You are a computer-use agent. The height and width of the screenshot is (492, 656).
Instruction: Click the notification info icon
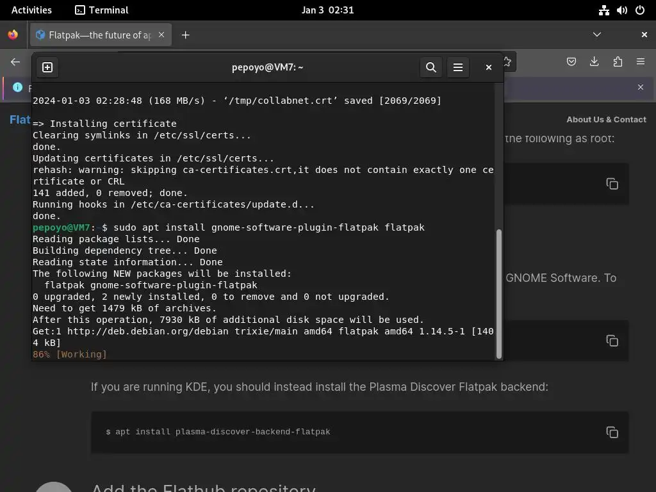pos(17,87)
